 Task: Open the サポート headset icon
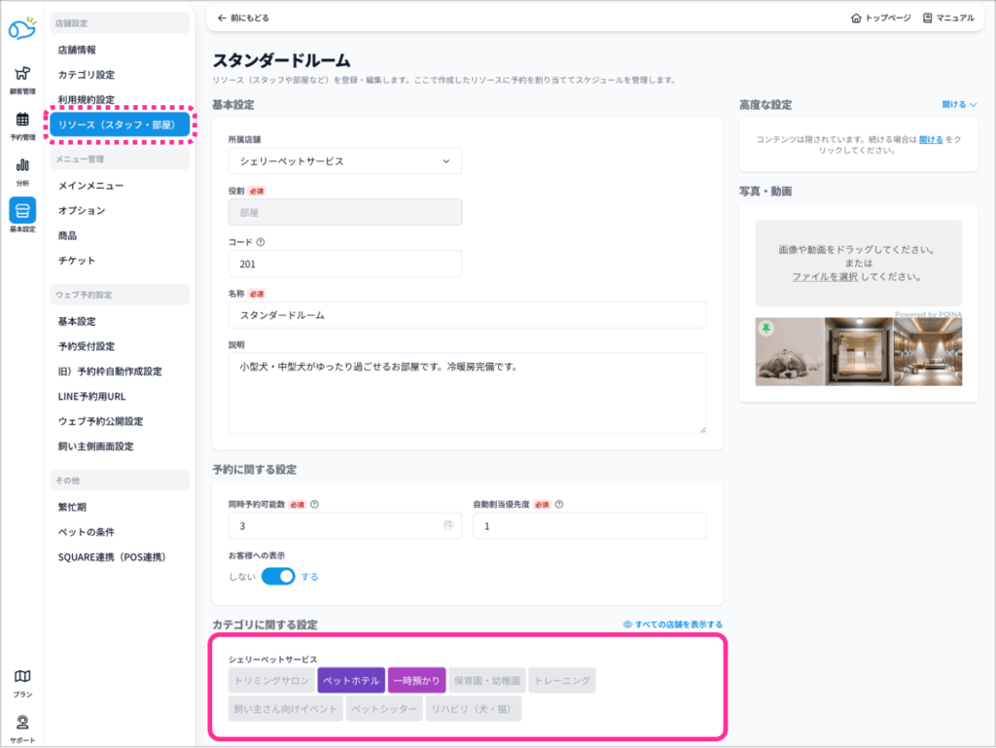point(21,723)
